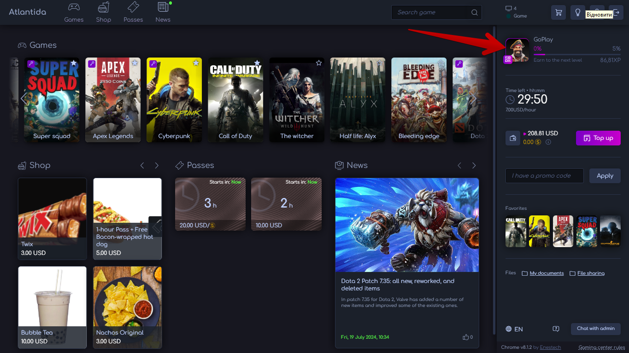Open the shopping cart icon
The width and height of the screenshot is (629, 353).
click(559, 12)
